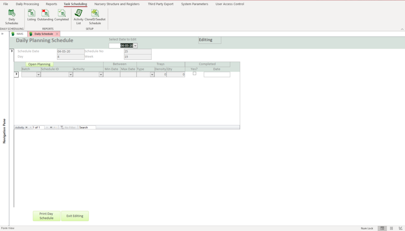Open the Completed tasks report

61,15
